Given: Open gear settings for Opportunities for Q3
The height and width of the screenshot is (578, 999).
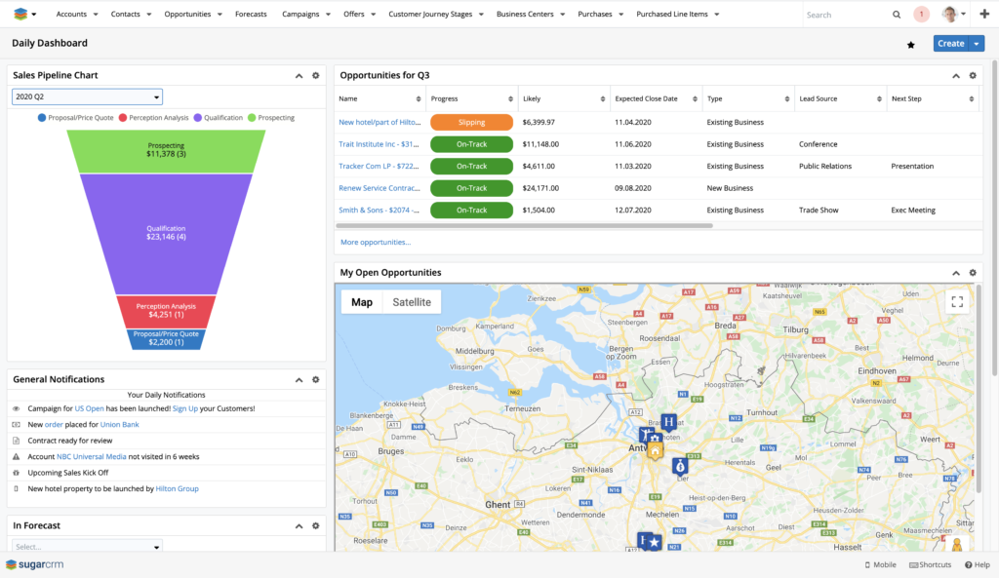Looking at the screenshot, I should [972, 76].
